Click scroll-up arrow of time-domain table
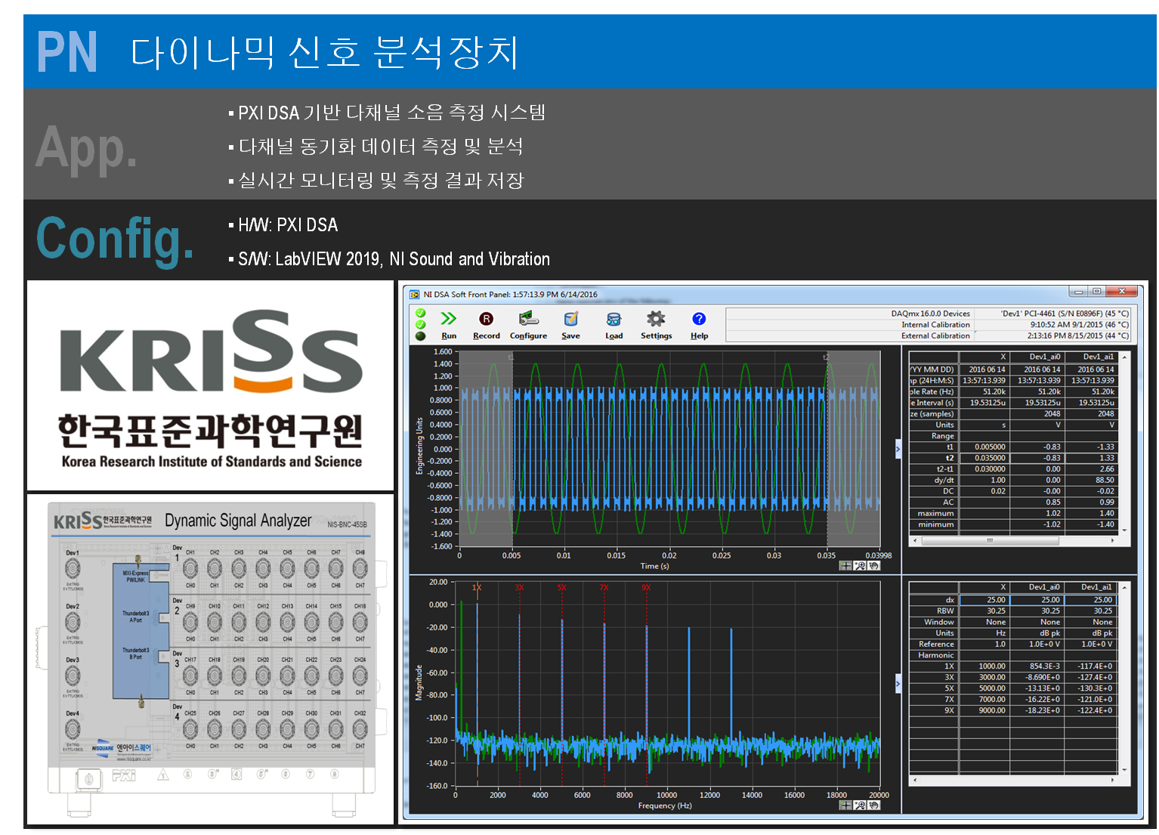 [x=1125, y=357]
